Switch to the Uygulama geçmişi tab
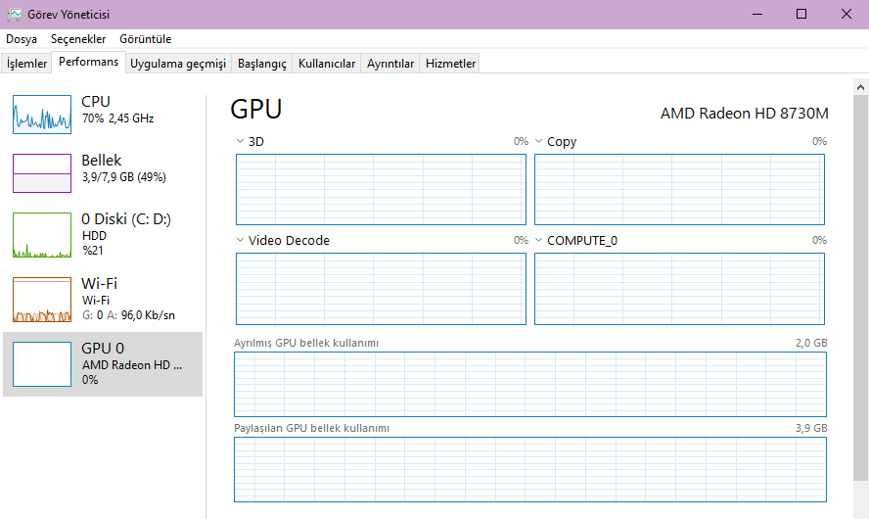The height and width of the screenshot is (519, 869). [178, 64]
